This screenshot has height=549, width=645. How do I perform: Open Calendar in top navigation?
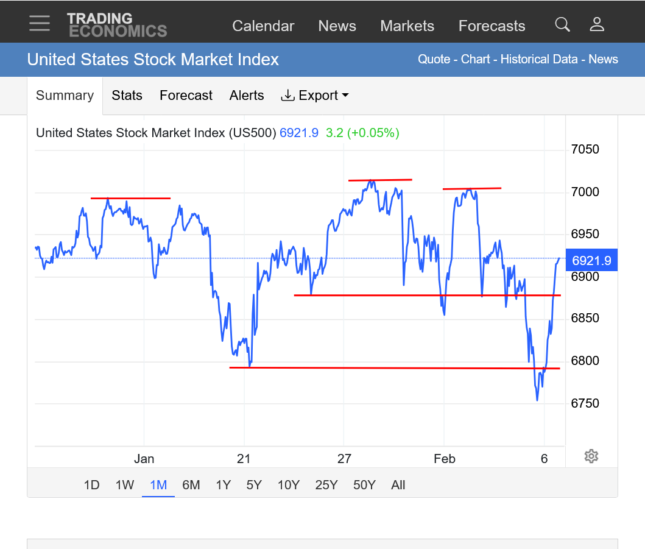tap(263, 26)
